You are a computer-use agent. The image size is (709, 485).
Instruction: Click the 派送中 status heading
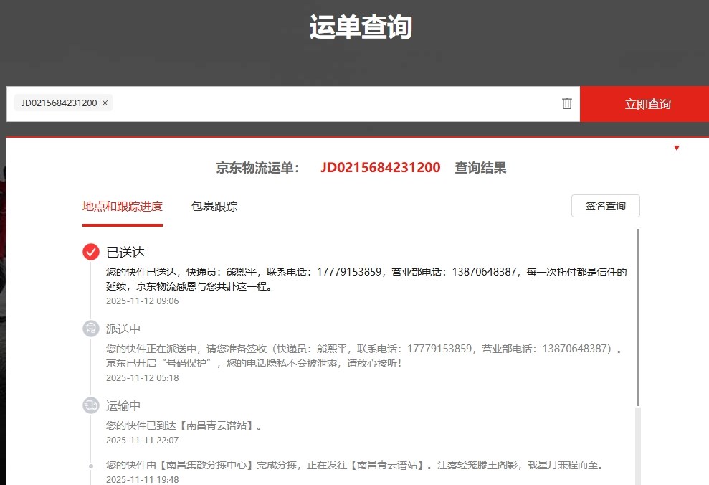click(123, 329)
